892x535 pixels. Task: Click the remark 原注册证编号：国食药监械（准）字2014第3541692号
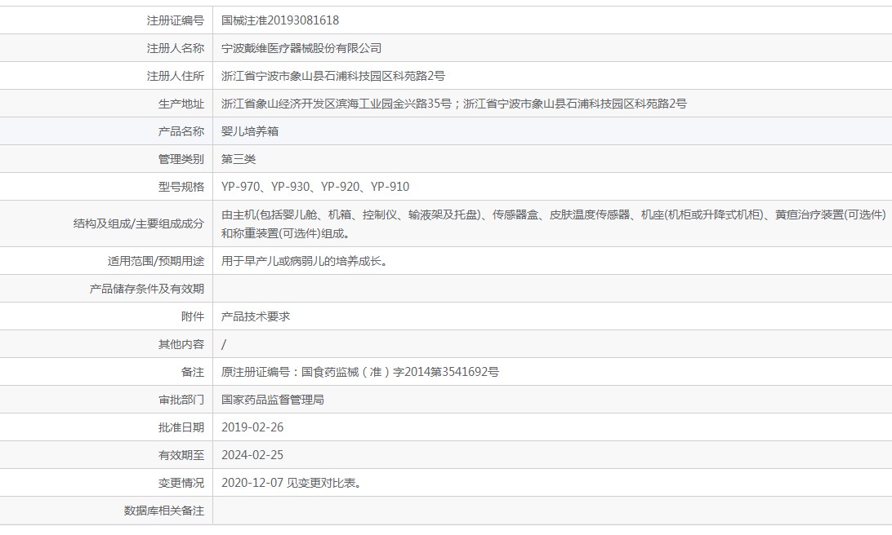(360, 372)
